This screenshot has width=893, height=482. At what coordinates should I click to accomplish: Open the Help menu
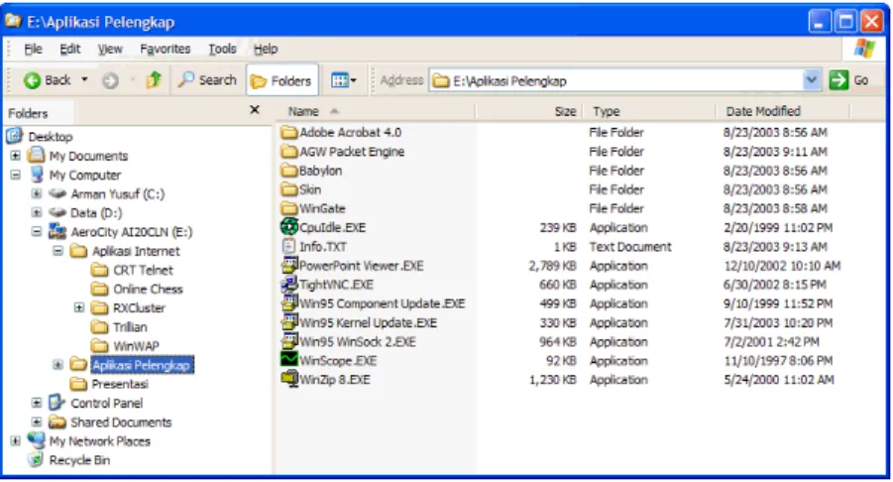click(x=266, y=49)
